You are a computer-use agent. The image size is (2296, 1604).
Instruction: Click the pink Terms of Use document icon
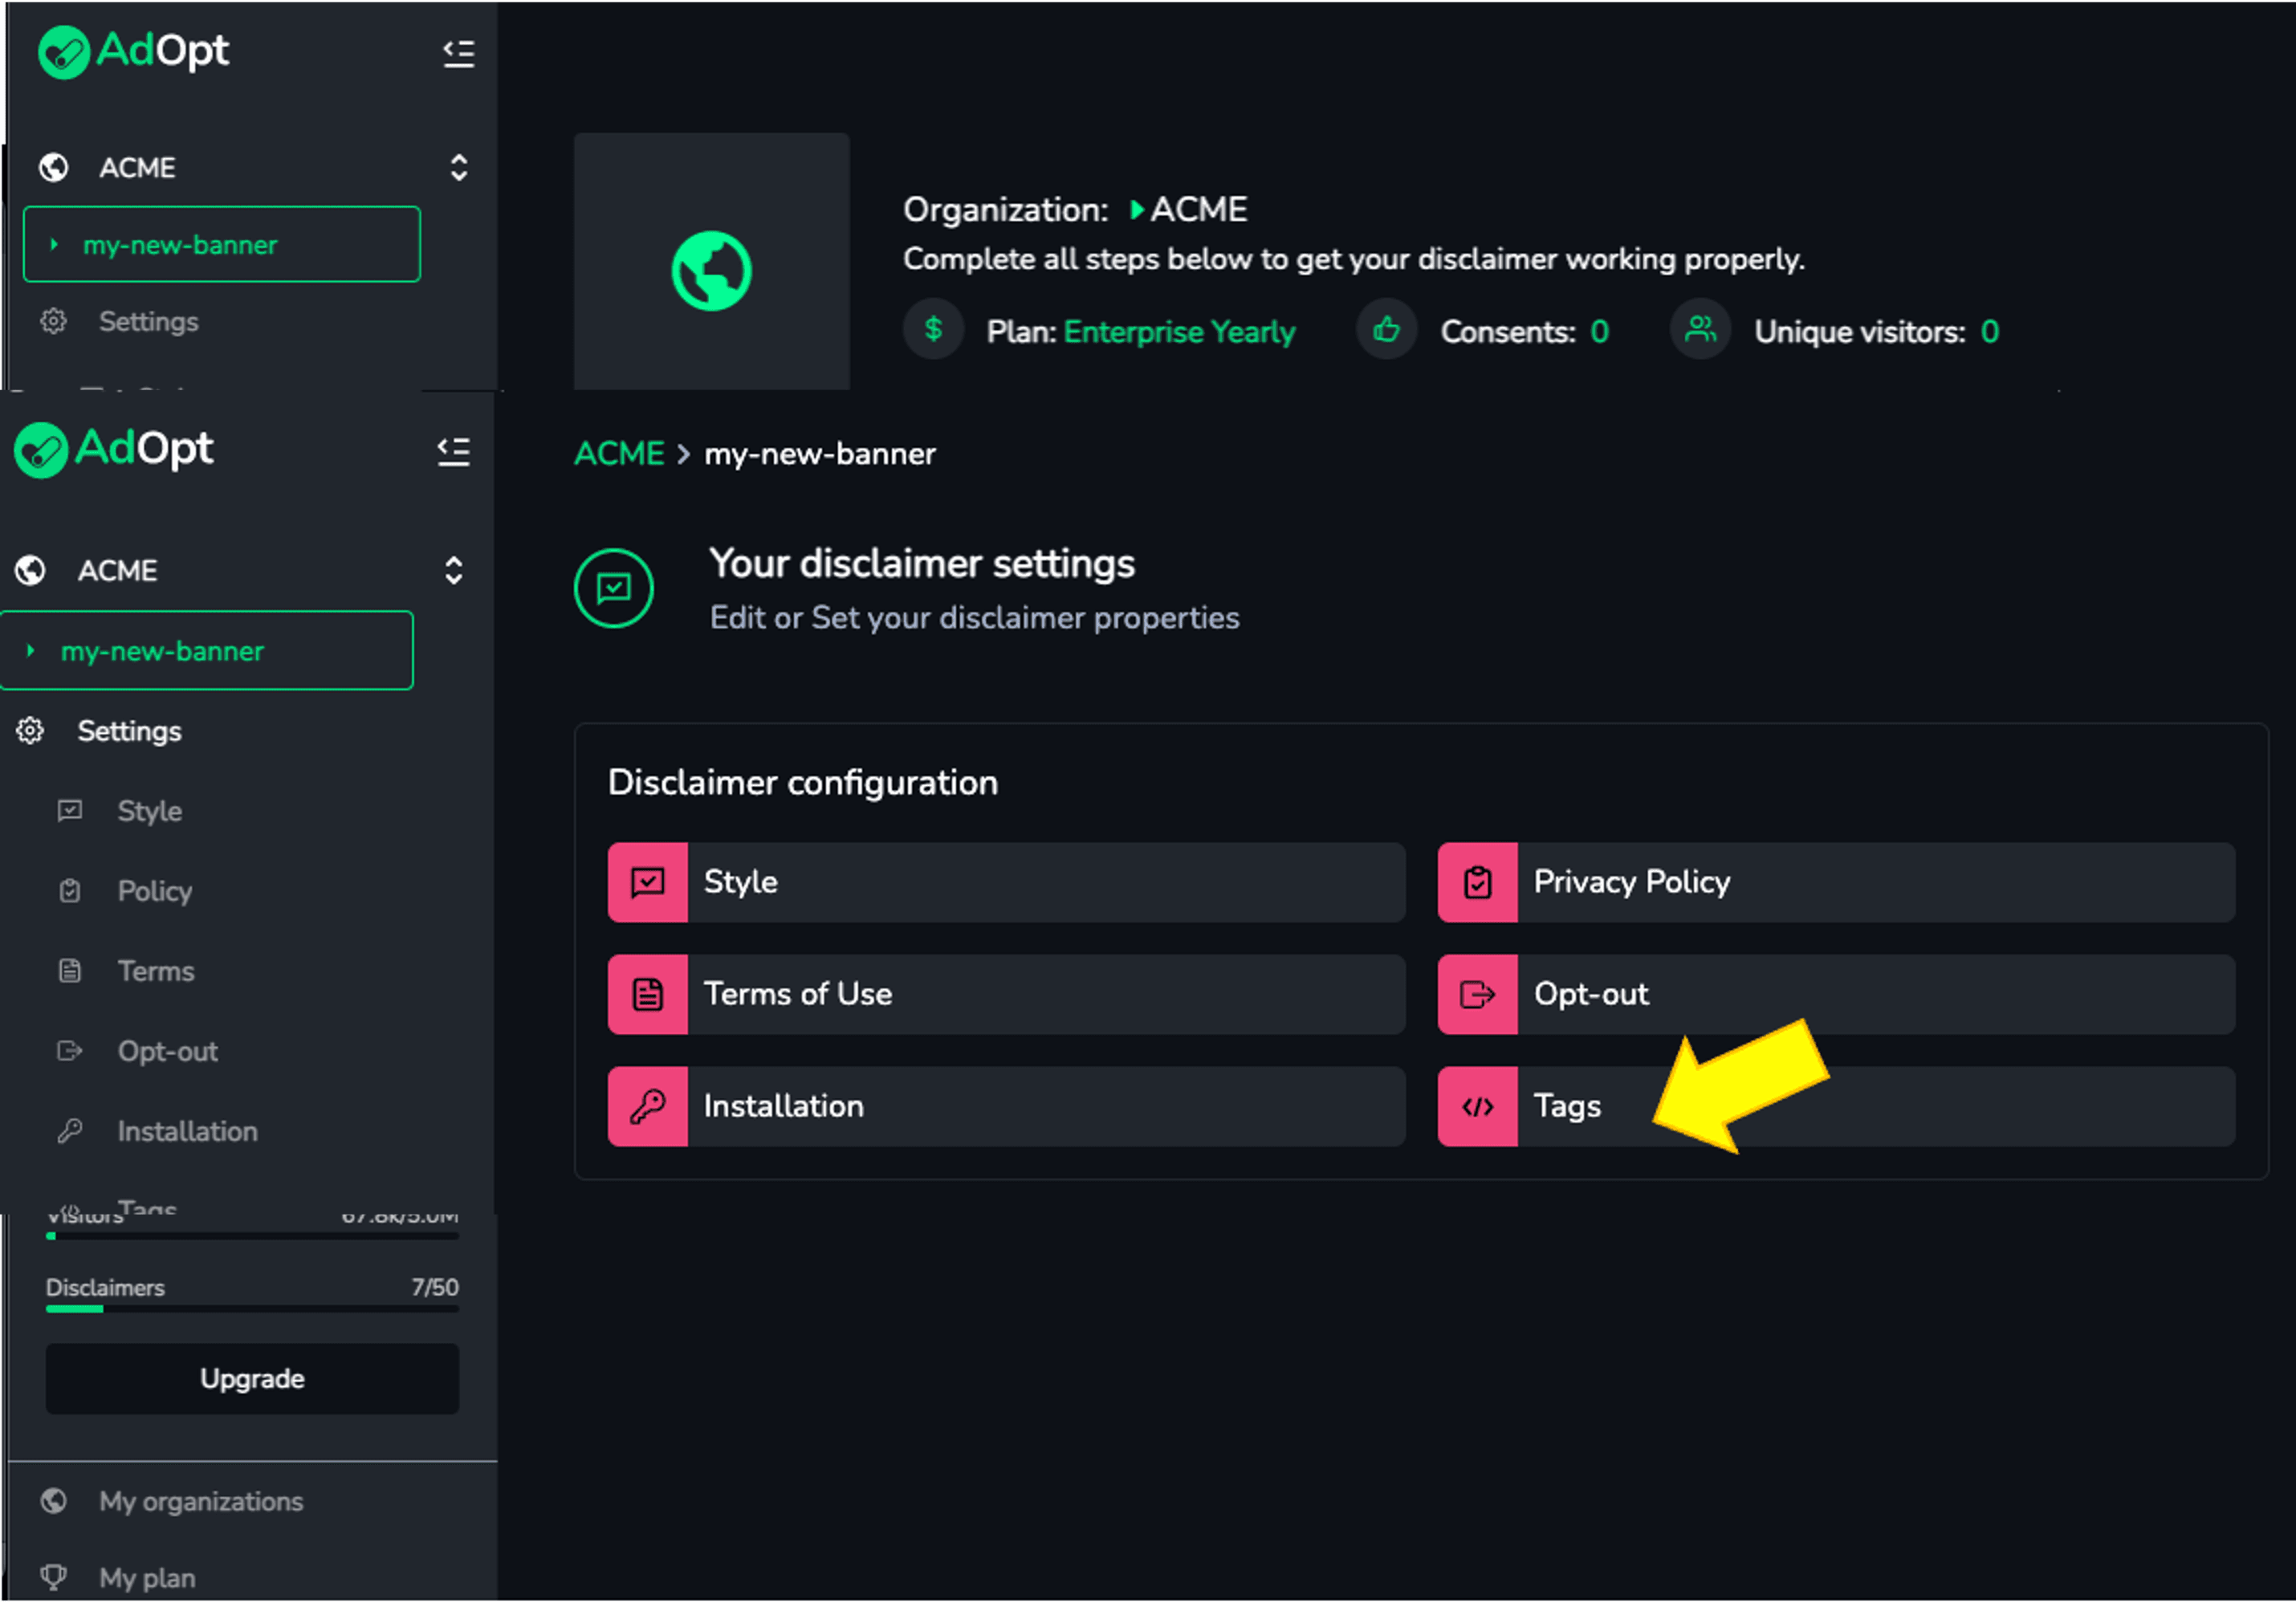tap(648, 994)
